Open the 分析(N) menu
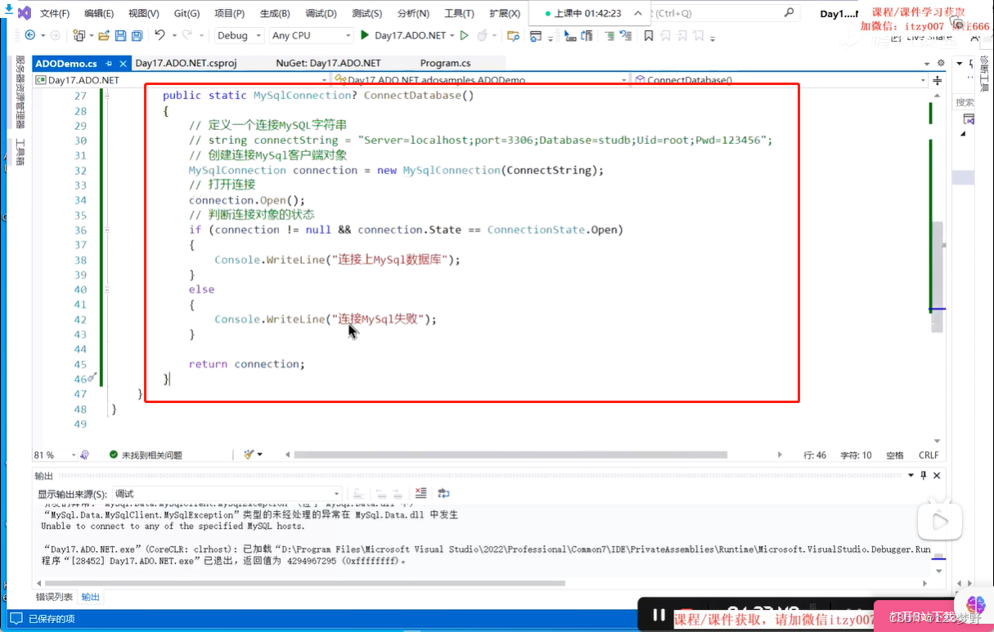Viewport: 994px width, 632px height. click(413, 13)
